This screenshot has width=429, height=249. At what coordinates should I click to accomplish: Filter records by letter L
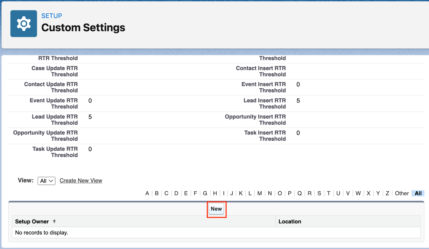point(250,193)
